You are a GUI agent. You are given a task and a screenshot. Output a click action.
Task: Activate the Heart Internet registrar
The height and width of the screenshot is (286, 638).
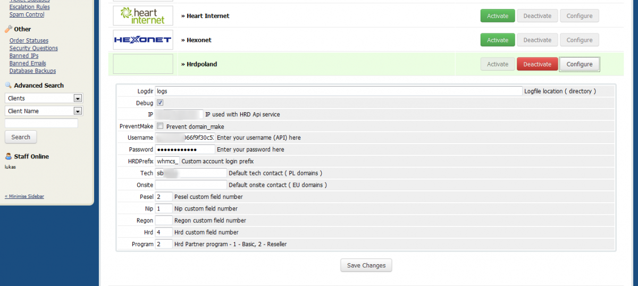tap(498, 16)
